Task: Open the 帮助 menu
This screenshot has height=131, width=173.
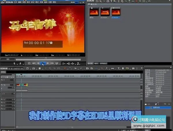Action: tap(54, 2)
